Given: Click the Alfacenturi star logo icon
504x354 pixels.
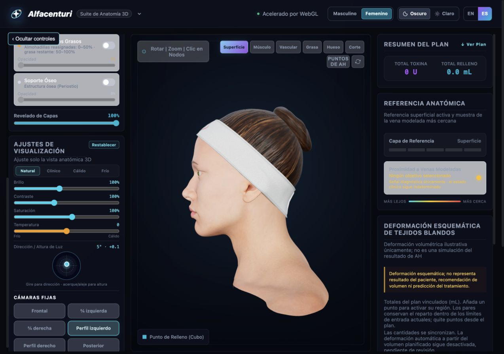Looking at the screenshot, I should click(16, 14).
